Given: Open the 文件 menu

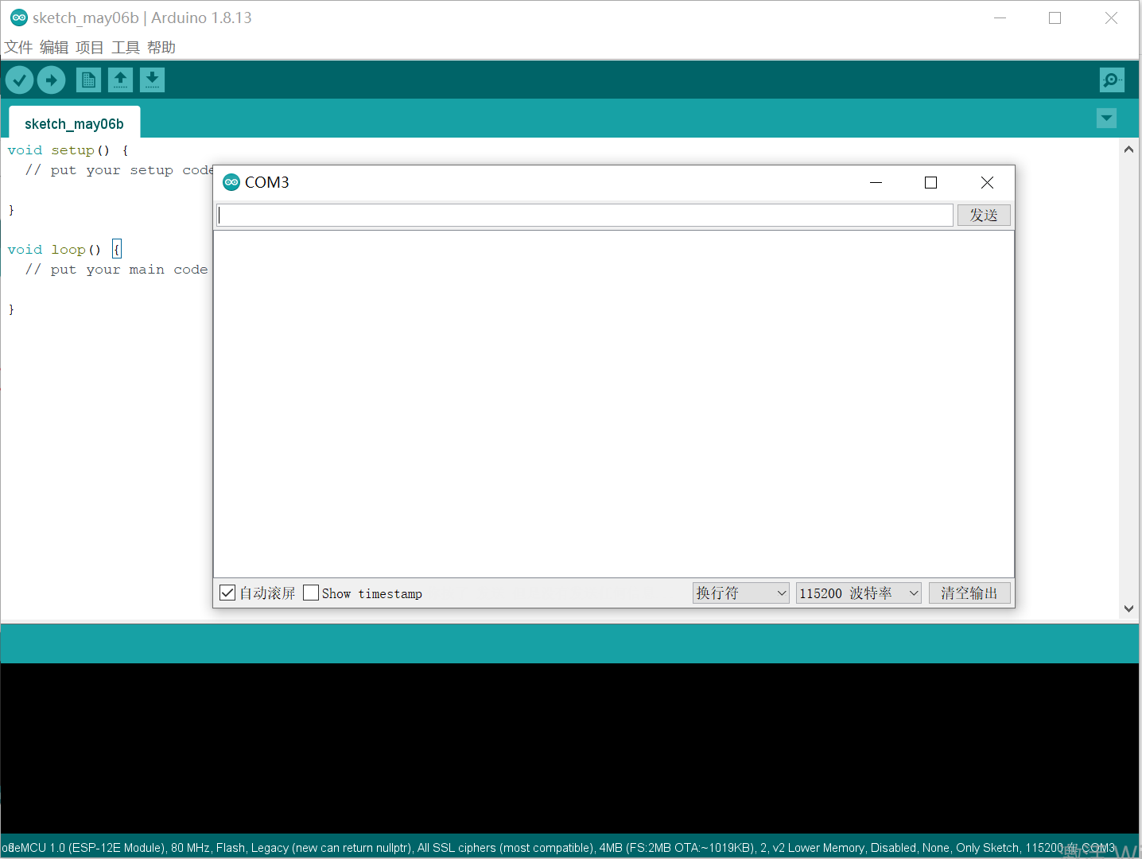Looking at the screenshot, I should 18,48.
